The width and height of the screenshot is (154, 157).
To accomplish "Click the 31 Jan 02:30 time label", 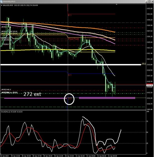I will (80, 156).
